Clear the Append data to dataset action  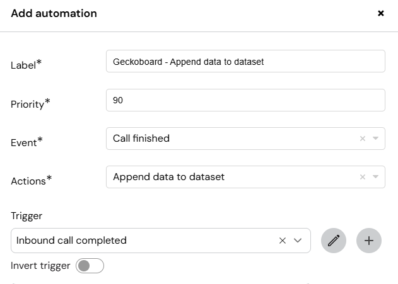click(363, 177)
